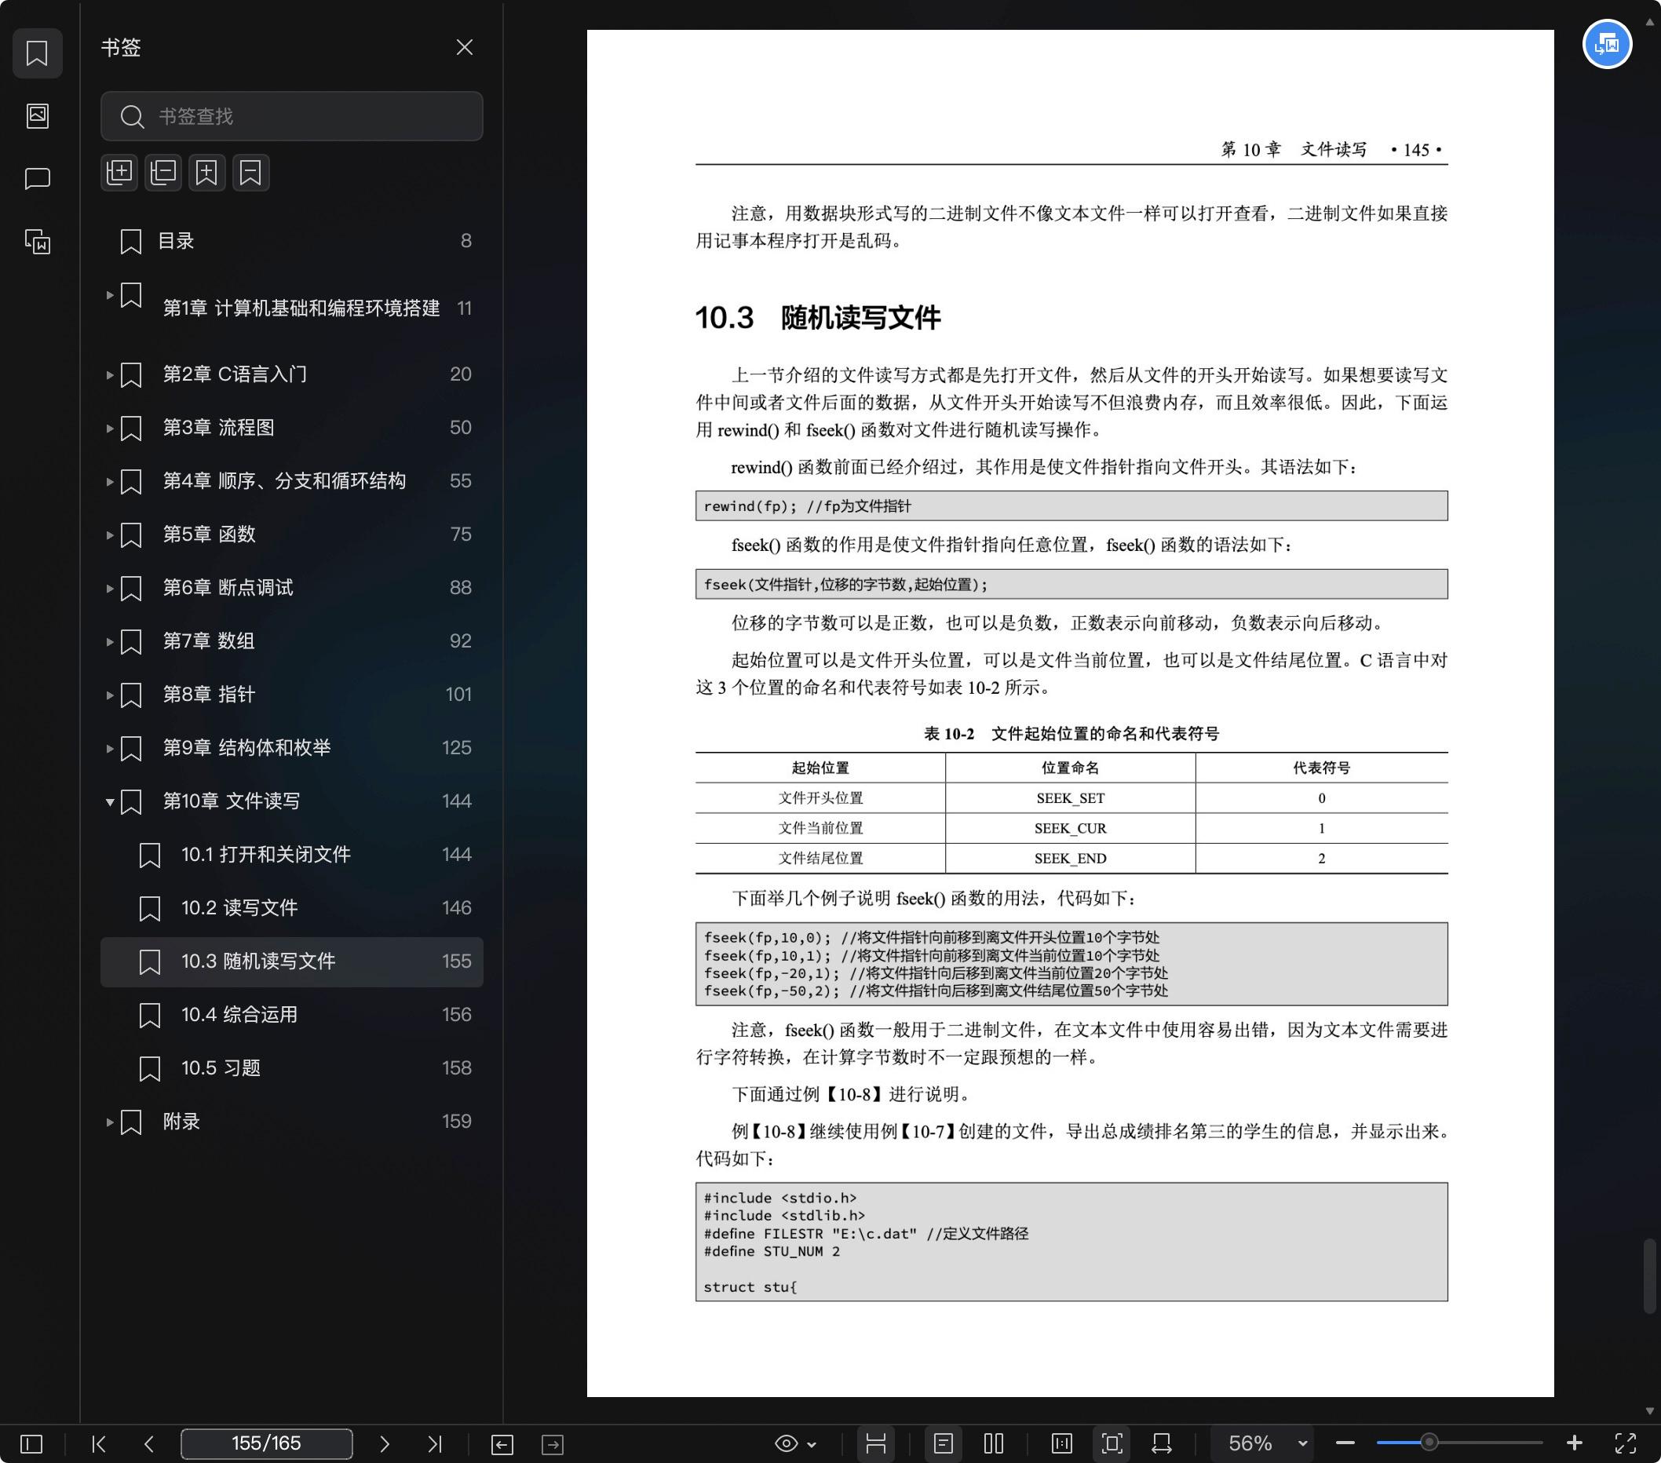Zoom in with plus button

(x=1574, y=1443)
